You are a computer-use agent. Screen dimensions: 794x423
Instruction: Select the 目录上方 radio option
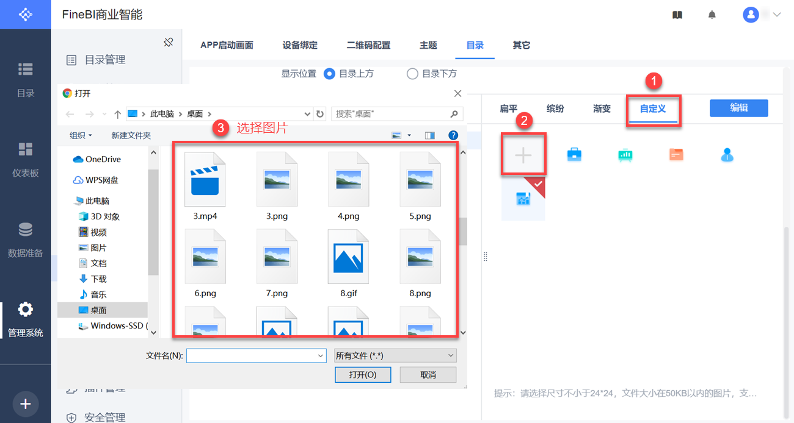pos(330,74)
